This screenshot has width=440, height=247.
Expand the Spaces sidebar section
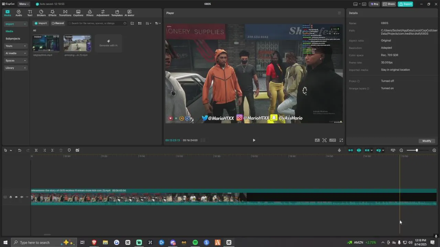tap(15, 61)
